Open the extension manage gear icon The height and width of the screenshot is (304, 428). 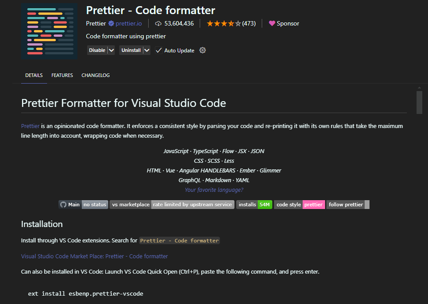(202, 50)
